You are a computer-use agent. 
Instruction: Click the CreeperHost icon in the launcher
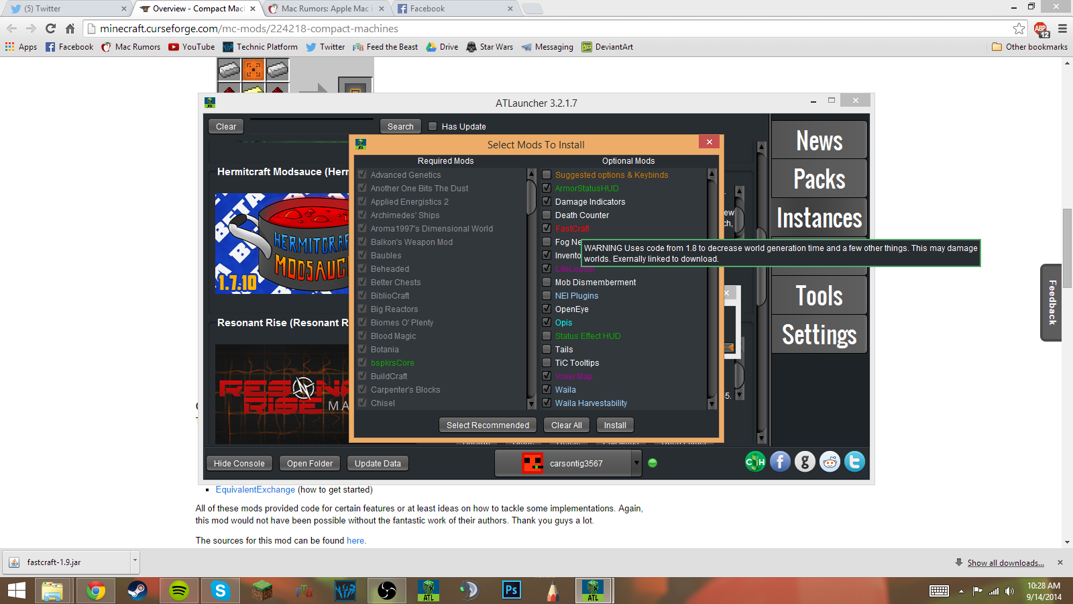pos(755,462)
